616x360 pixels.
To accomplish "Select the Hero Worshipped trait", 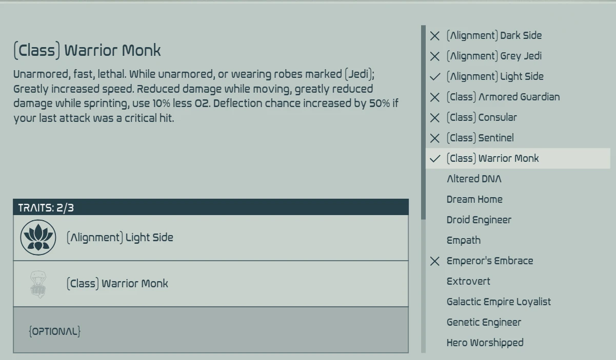I will pyautogui.click(x=485, y=343).
